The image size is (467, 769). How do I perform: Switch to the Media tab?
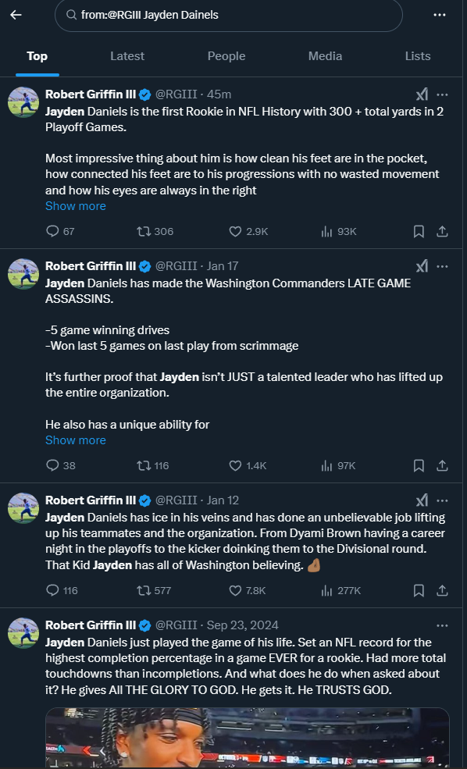pyautogui.click(x=325, y=56)
